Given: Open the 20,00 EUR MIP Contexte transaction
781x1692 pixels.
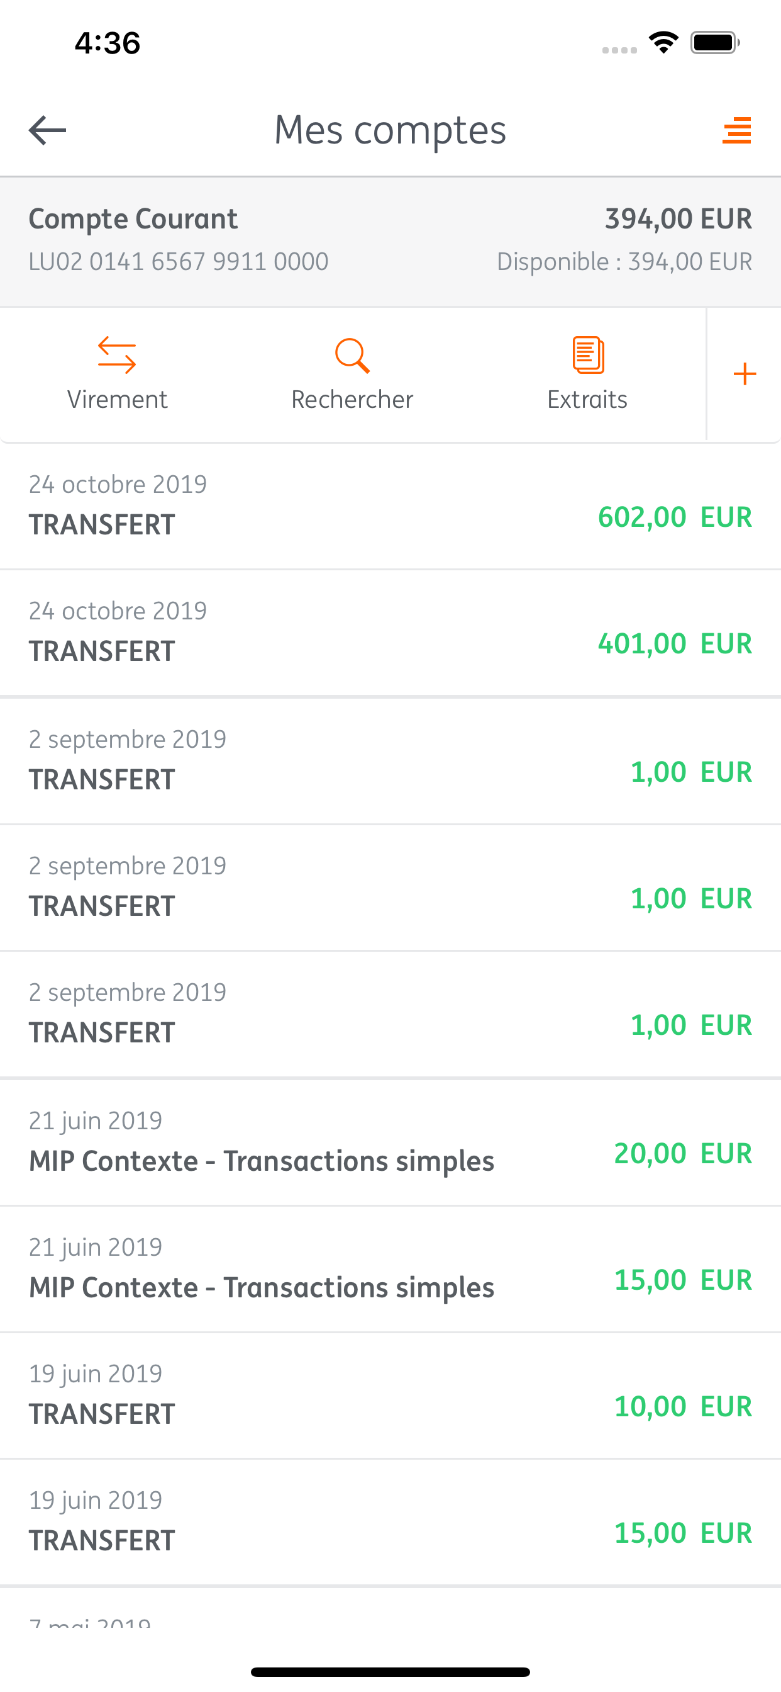Looking at the screenshot, I should [x=390, y=1142].
